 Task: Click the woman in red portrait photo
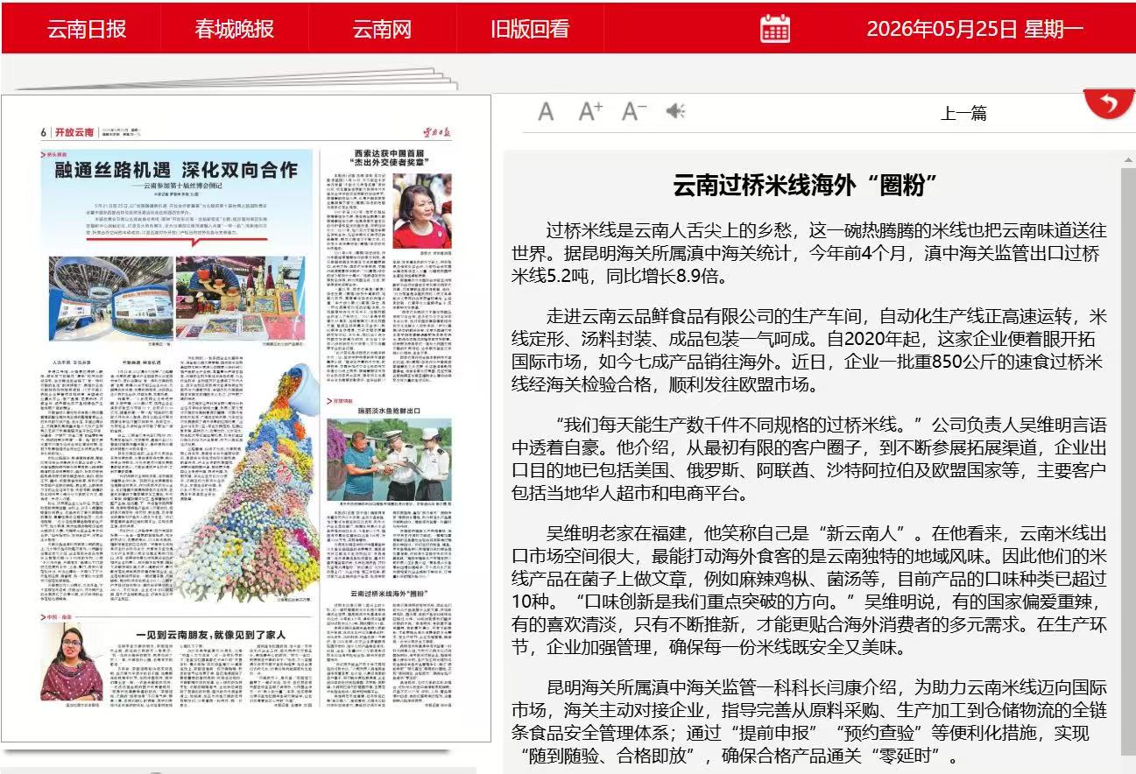coord(421,211)
